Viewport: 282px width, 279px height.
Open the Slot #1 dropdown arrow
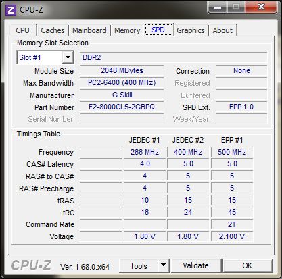68,57
